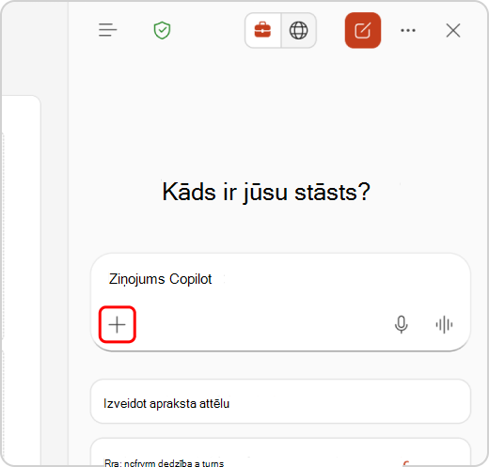Start a new chat with compose button
This screenshot has height=467, width=489.
click(x=363, y=30)
